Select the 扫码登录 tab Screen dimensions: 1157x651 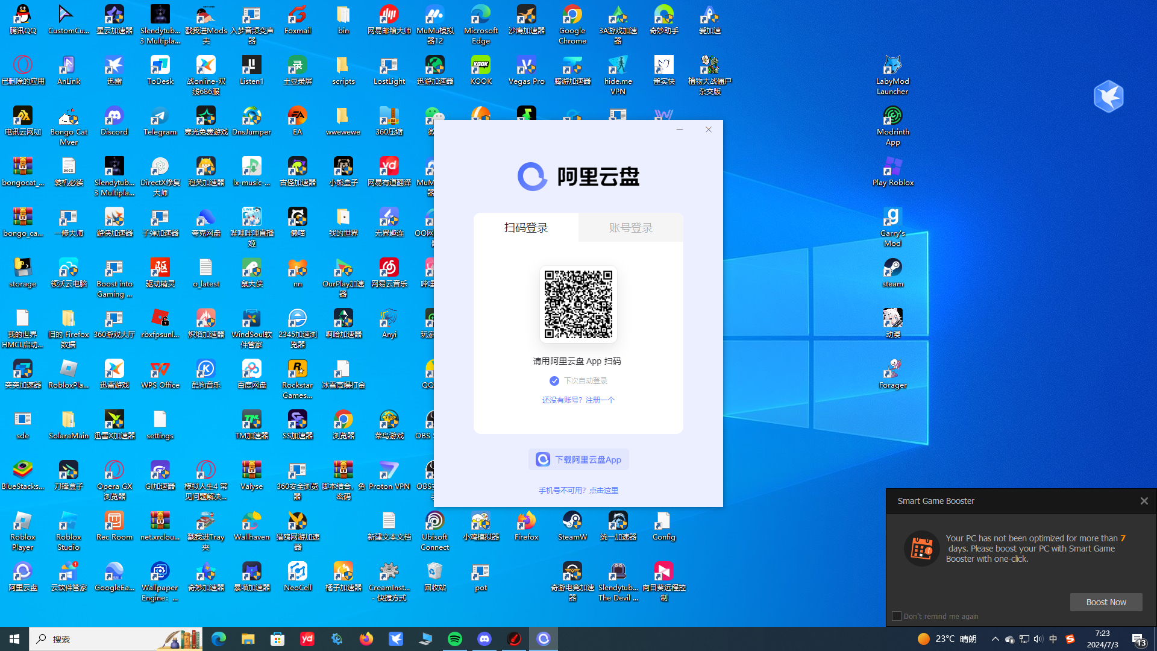[x=526, y=228]
